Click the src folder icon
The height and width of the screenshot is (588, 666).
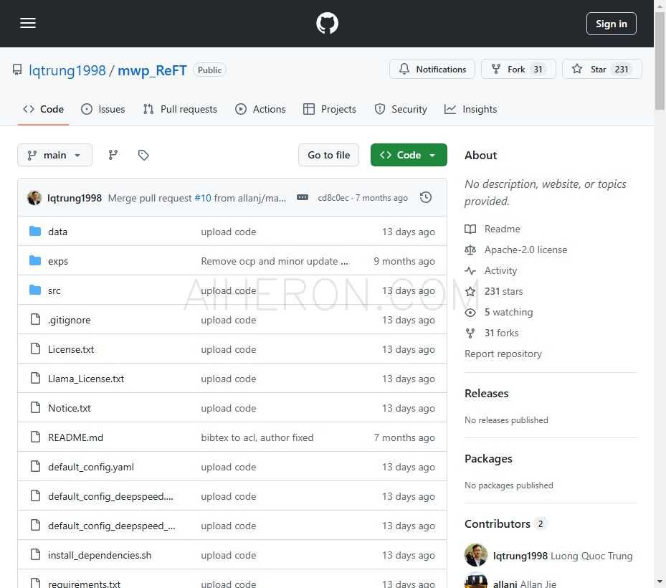tap(35, 290)
